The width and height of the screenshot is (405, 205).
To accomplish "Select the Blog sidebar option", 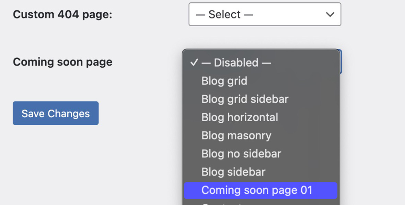I will [x=233, y=172].
